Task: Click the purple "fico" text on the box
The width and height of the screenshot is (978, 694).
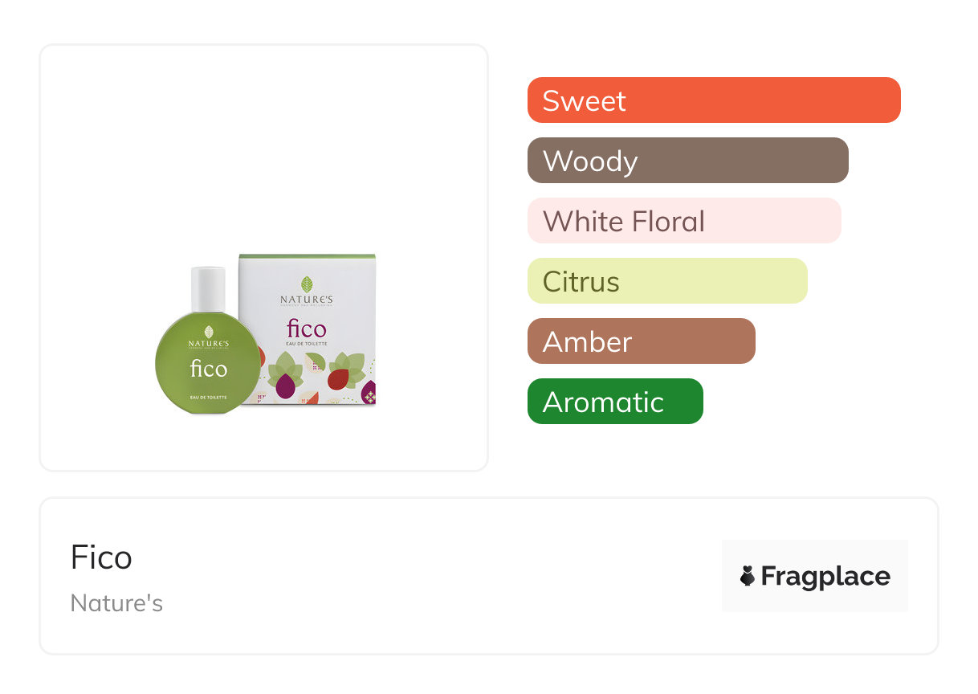Action: coord(307,328)
